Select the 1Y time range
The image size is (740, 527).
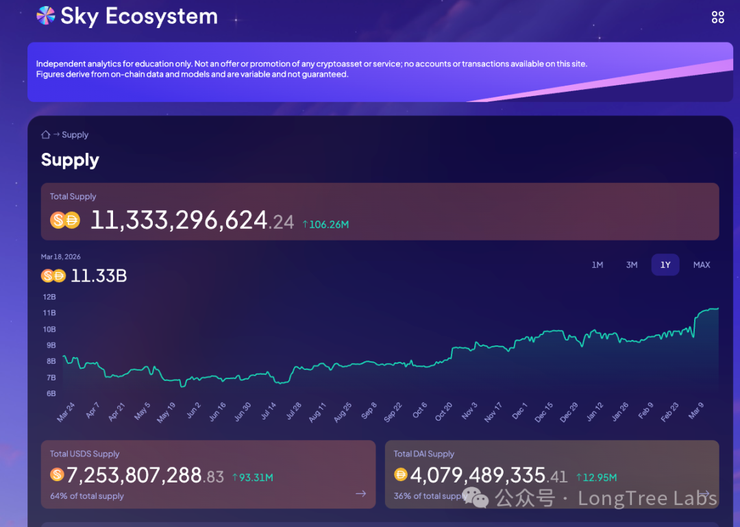coord(665,265)
